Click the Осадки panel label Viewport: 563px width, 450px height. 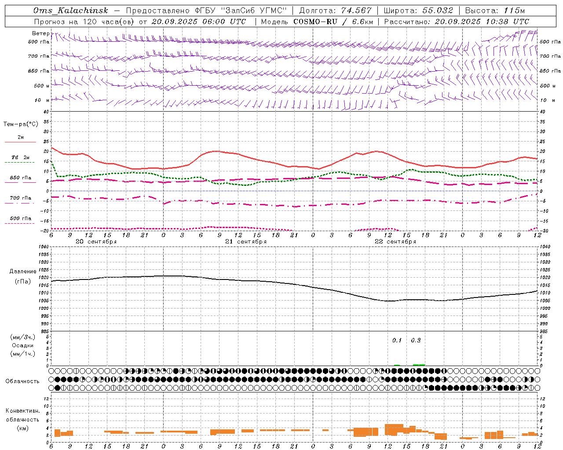(x=22, y=345)
